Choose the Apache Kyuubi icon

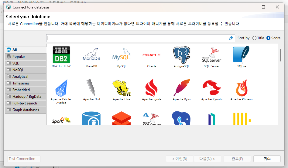[x=211, y=88]
